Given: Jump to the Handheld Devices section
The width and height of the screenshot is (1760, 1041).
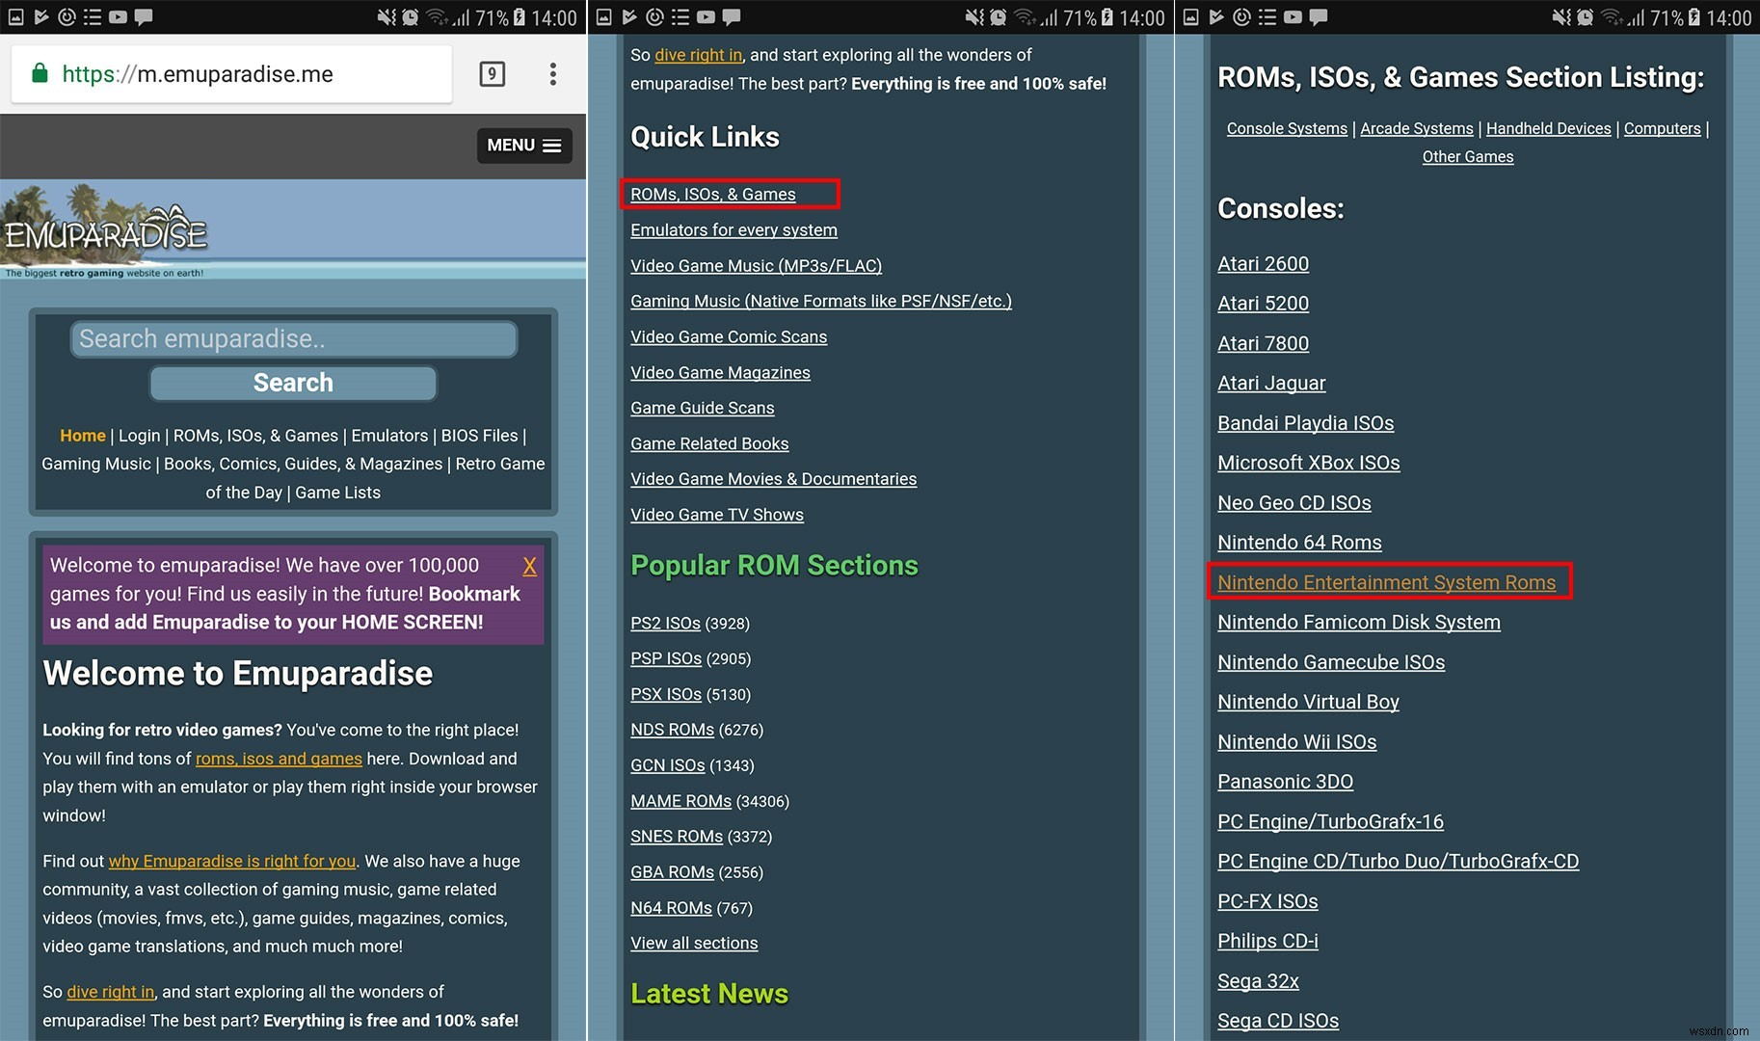Looking at the screenshot, I should coord(1548,128).
